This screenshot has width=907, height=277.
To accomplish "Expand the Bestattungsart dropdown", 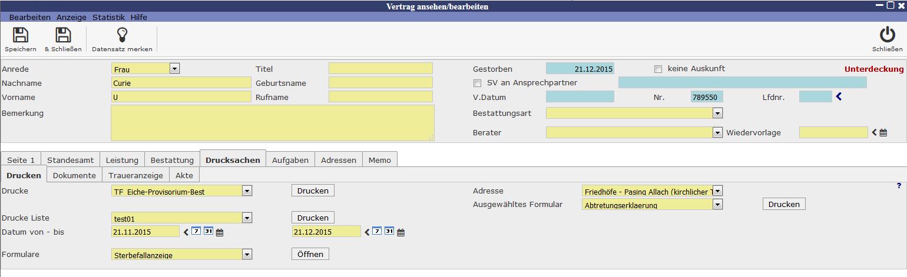I will [x=717, y=113].
